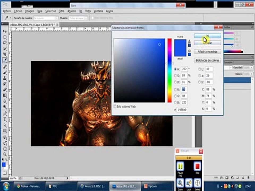This screenshot has width=255, height=191.
Task: Select the Pen tool
Action: pos(5,113)
